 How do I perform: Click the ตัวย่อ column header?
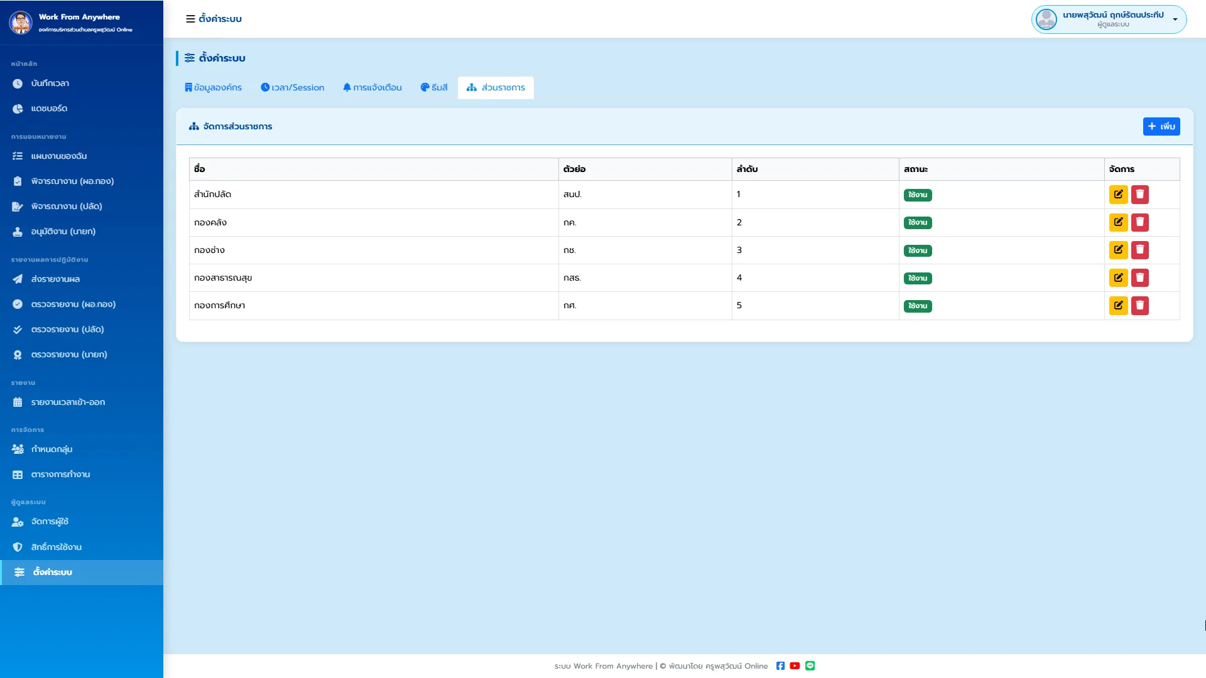tap(645, 169)
